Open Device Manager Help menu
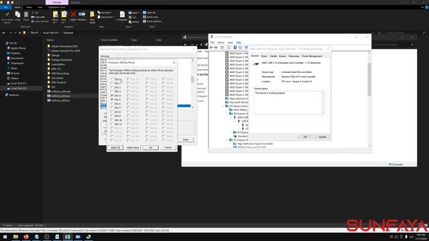Screen dimensions: 429x241 [239, 43]
